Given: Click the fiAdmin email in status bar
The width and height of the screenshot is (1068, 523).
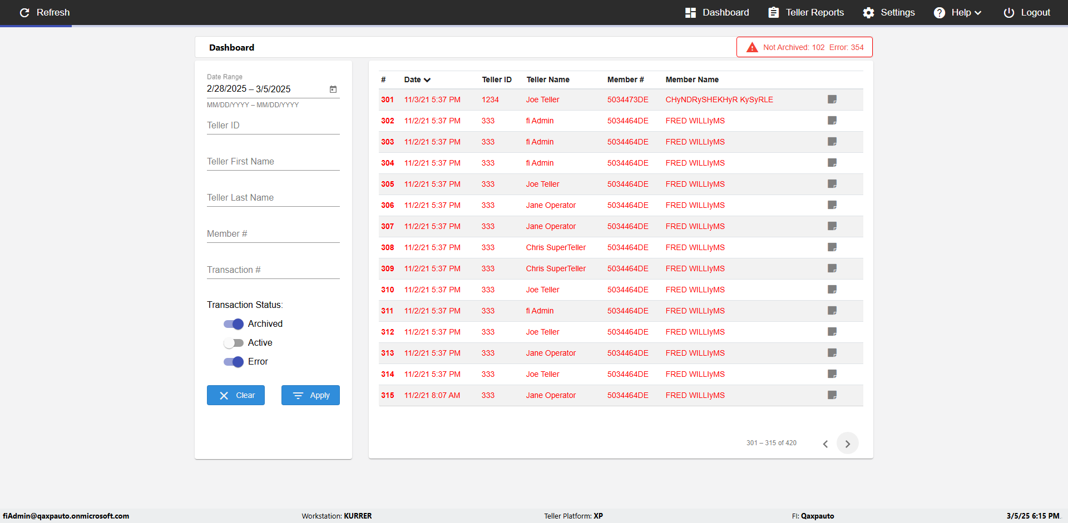Looking at the screenshot, I should tap(66, 516).
